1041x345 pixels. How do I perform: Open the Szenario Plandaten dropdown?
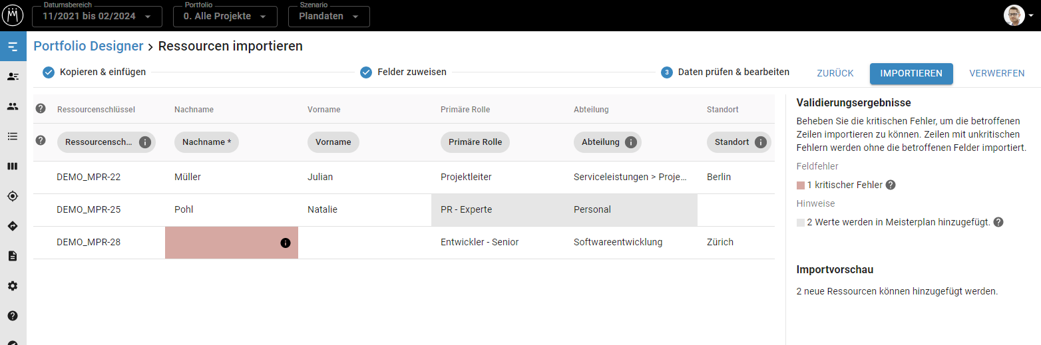pyautogui.click(x=328, y=16)
